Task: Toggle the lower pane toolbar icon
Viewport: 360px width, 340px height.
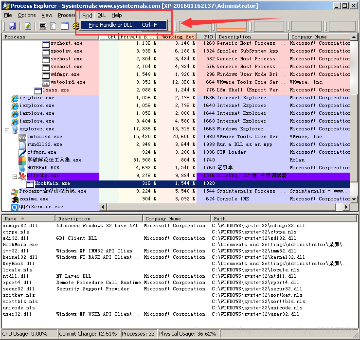Action: [x=65, y=26]
